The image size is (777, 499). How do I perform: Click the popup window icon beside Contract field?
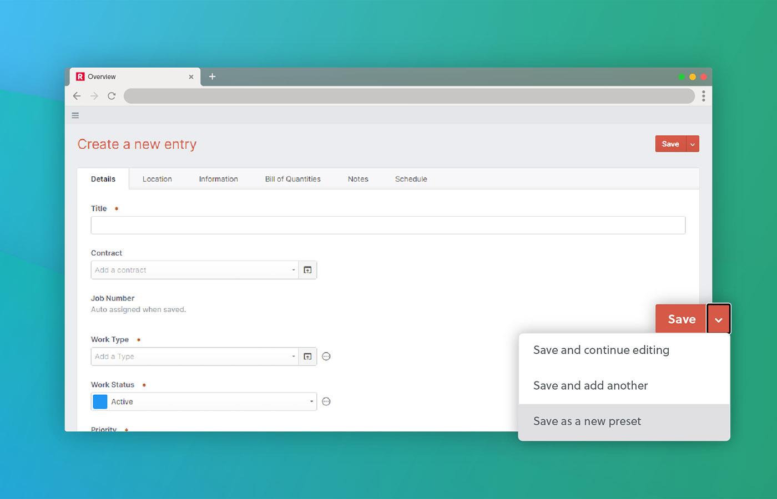point(307,270)
